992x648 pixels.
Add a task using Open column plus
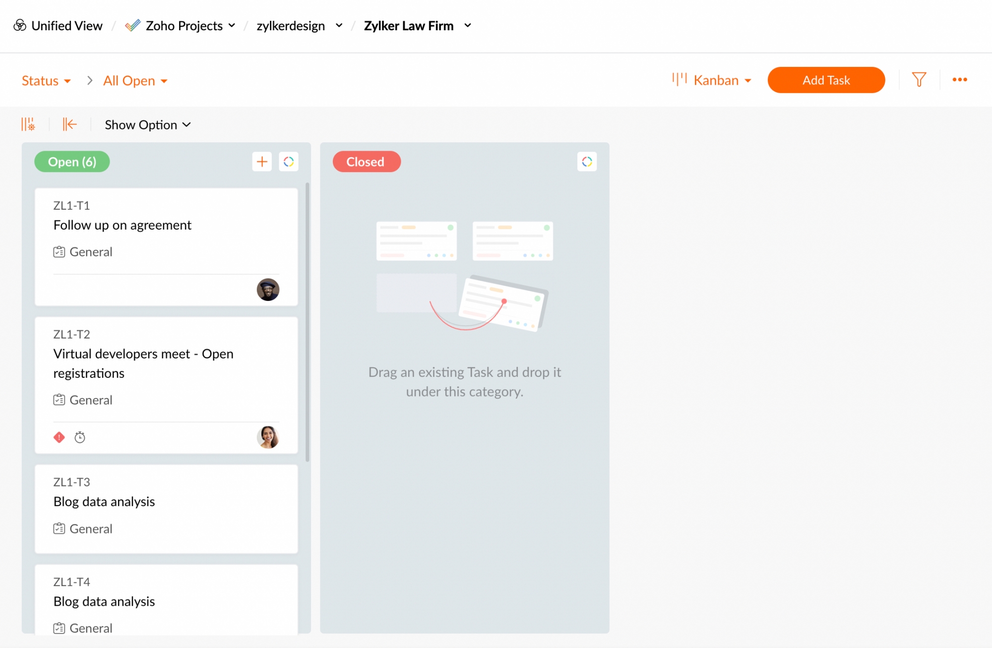tap(262, 162)
